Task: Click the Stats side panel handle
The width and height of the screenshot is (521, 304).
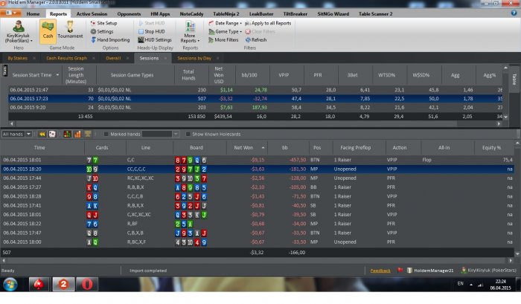Action: 4,71
